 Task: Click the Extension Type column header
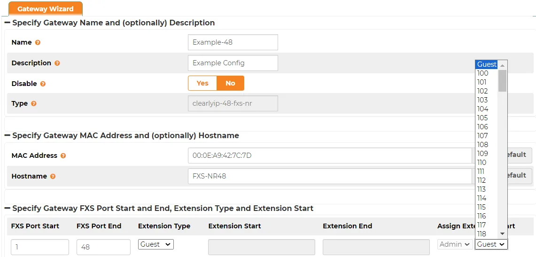click(x=164, y=226)
